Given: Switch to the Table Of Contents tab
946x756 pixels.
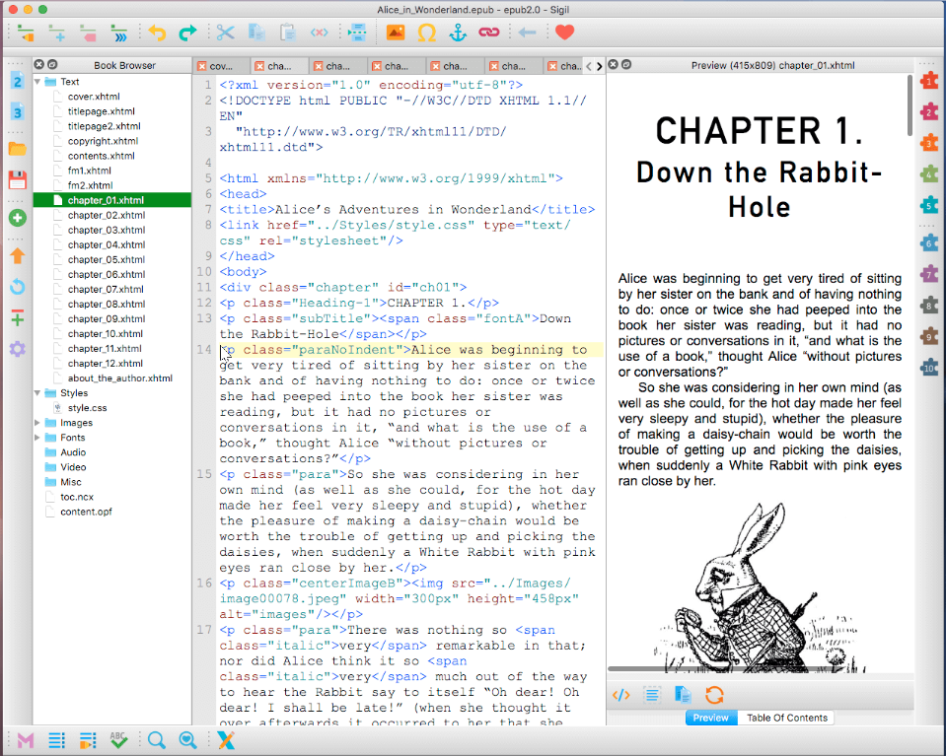Looking at the screenshot, I should pos(786,718).
